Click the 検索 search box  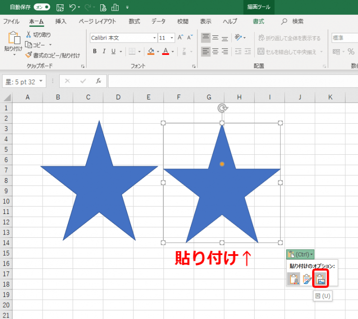tap(292, 21)
